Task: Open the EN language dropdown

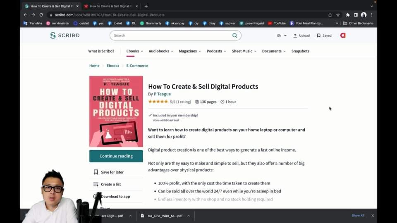Action: pyautogui.click(x=282, y=36)
